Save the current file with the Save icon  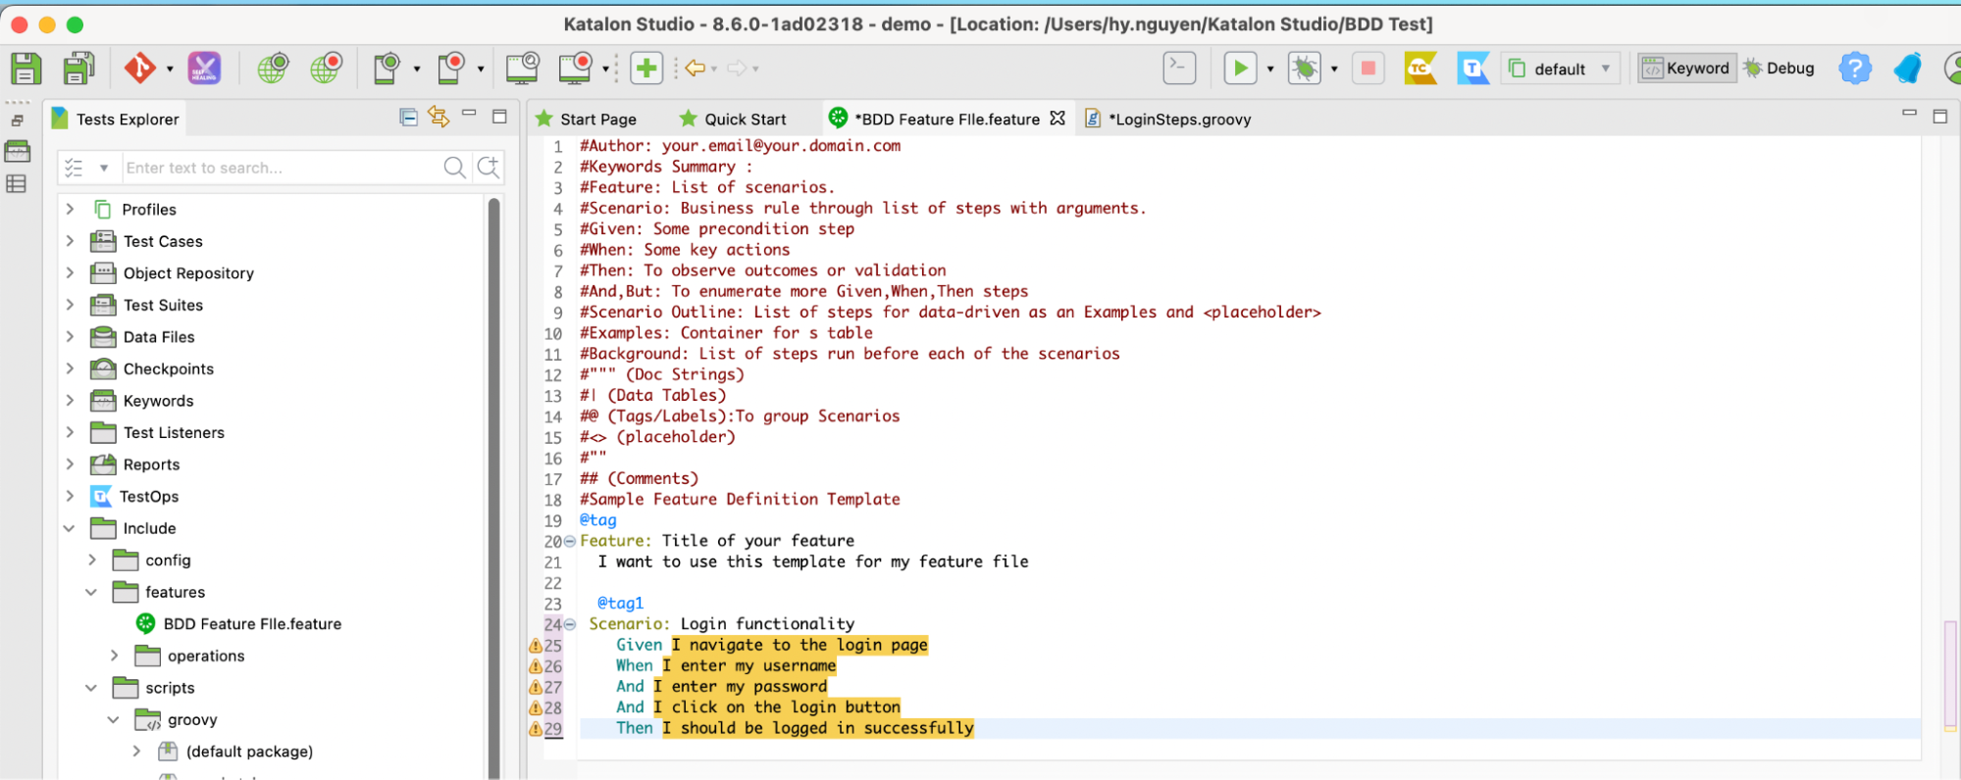pos(26,69)
